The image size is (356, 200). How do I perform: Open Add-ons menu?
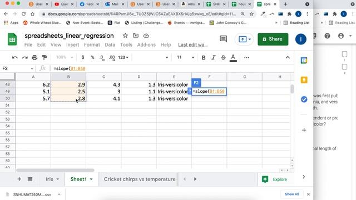tap(146, 44)
